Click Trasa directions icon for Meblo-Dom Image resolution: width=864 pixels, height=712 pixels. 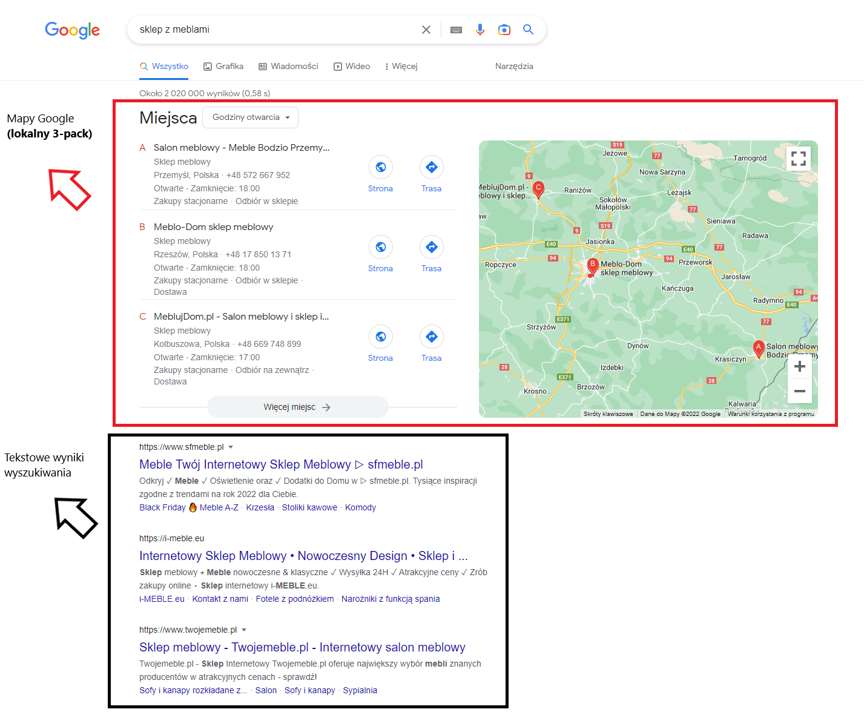432,247
